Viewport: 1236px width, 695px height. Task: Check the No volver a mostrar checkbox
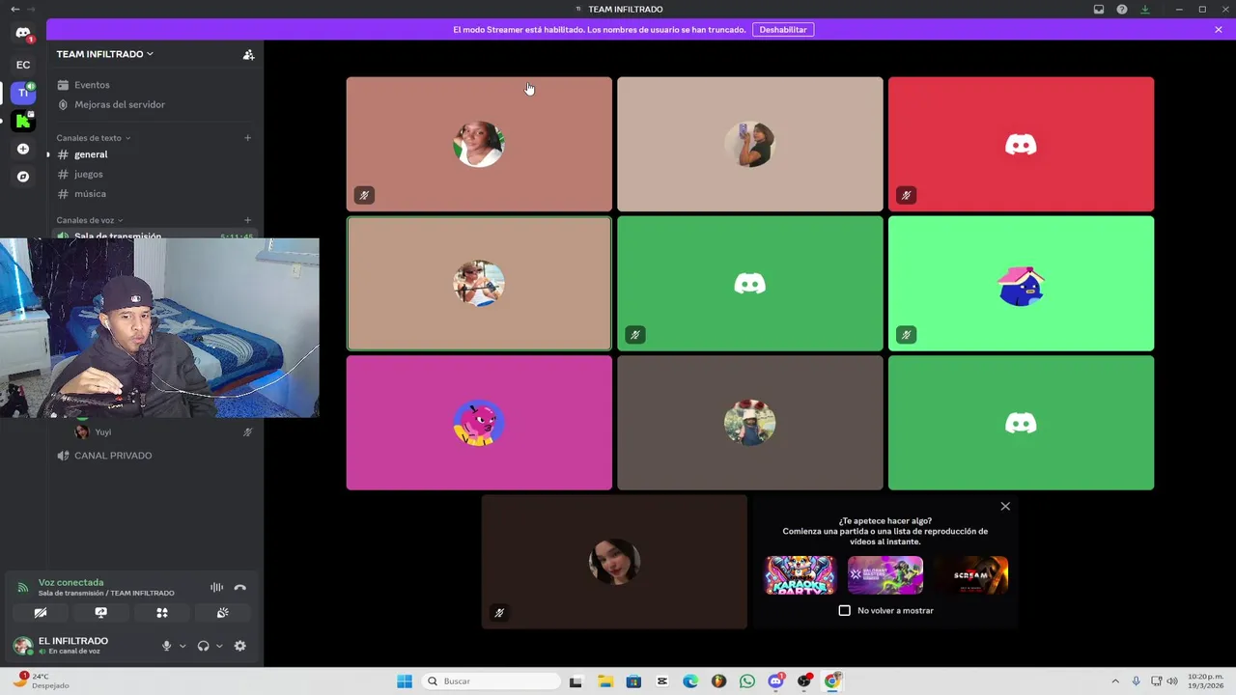[845, 610]
